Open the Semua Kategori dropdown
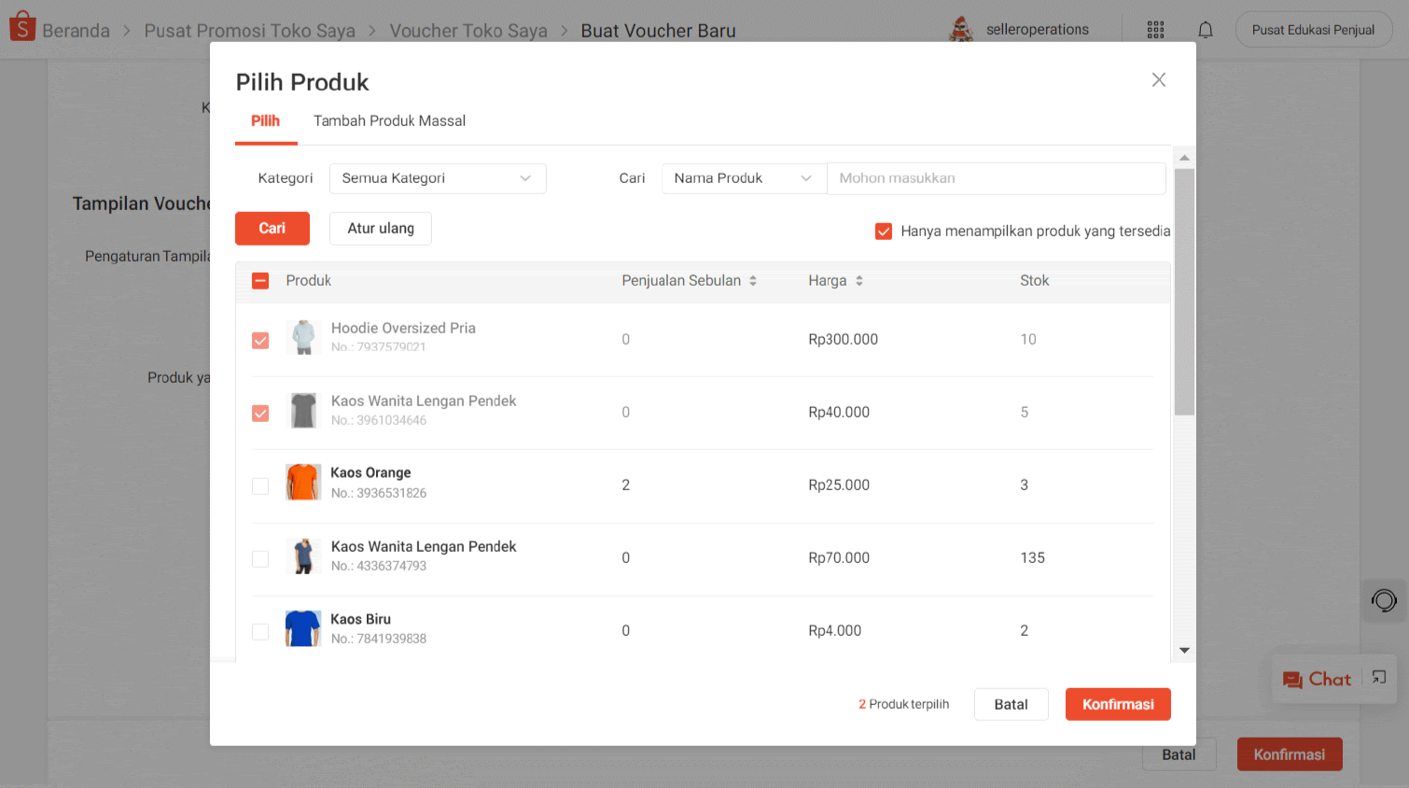 437,178
